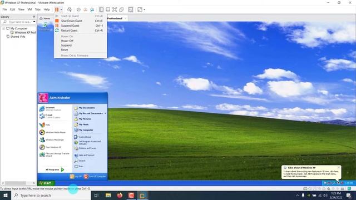The image size is (356, 200).
Task: Open Set Program Access and Defaults
Action: click(x=90, y=143)
